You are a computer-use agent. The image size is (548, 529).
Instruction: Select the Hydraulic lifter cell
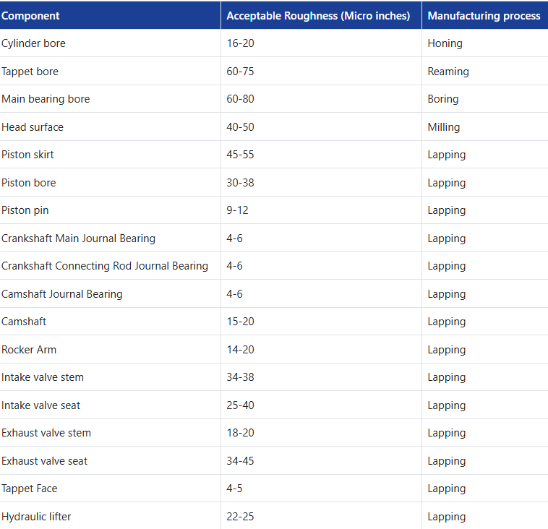(x=36, y=517)
